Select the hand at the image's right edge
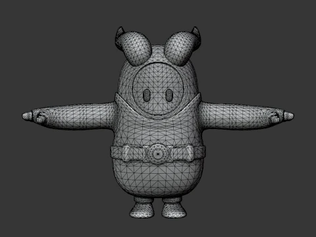Screen dimensions: 316x237 281,117
